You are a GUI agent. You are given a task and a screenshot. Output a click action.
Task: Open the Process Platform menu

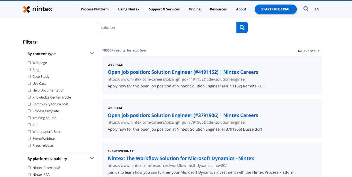pos(95,9)
